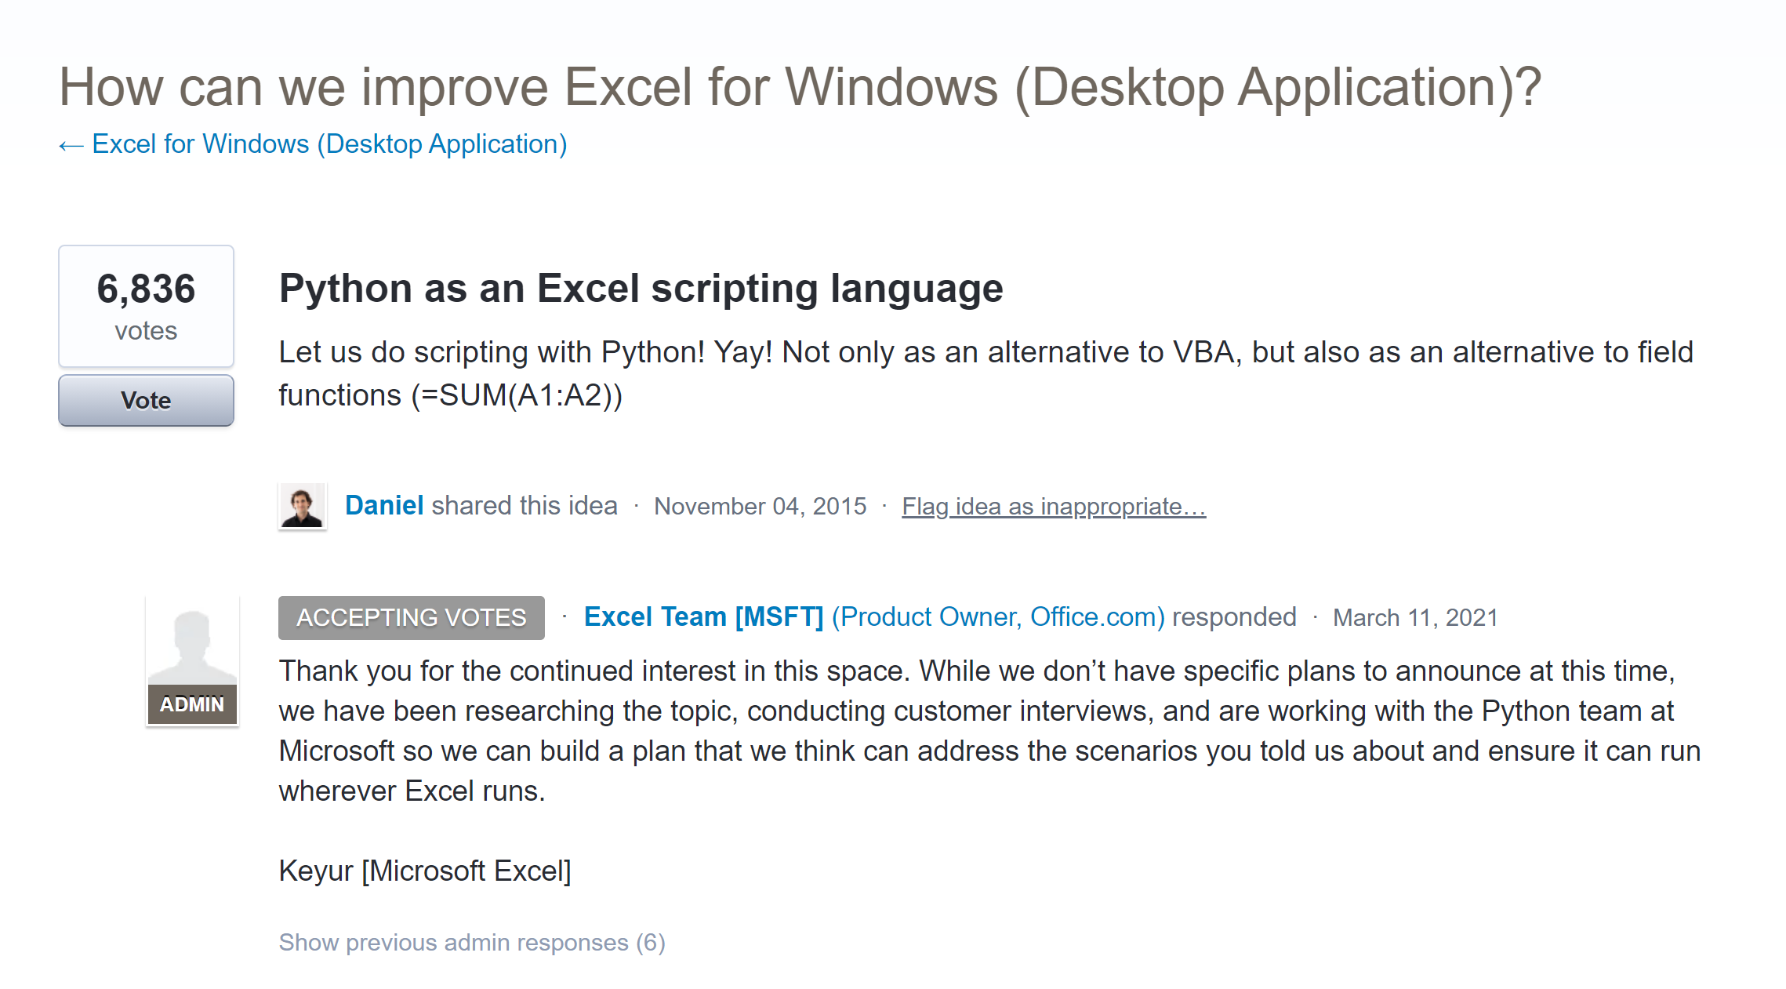Click the ACCEPTING VOTES status badge
The height and width of the screenshot is (989, 1786).
(x=411, y=618)
